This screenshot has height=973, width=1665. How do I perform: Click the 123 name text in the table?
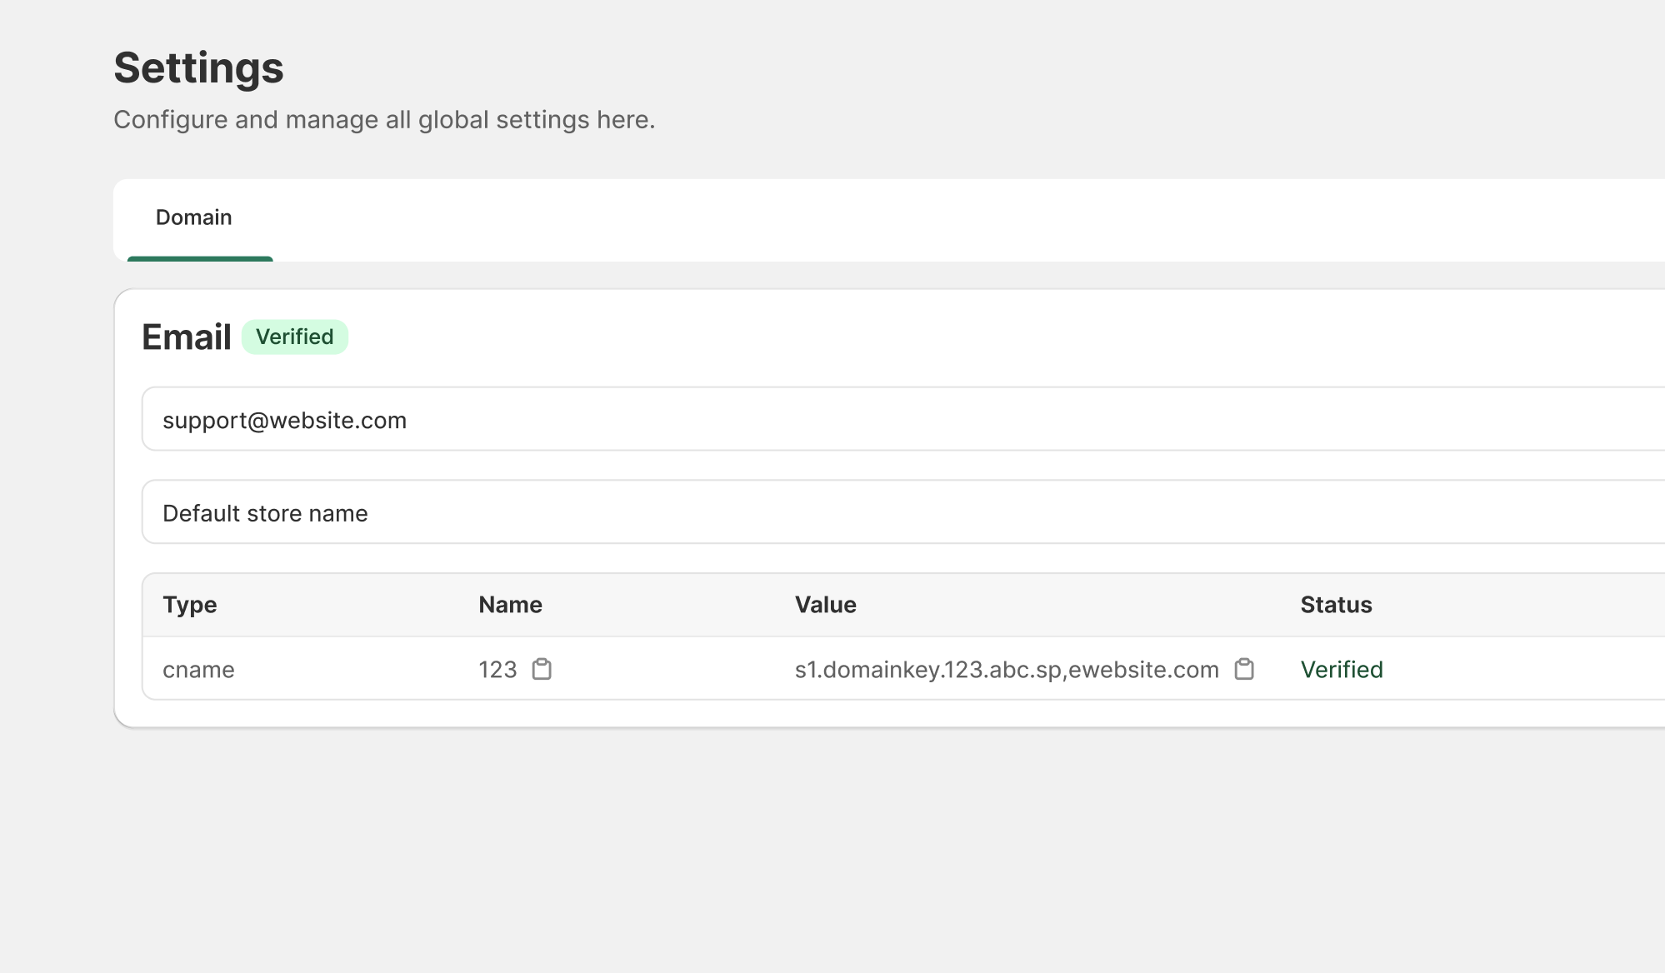pos(497,670)
